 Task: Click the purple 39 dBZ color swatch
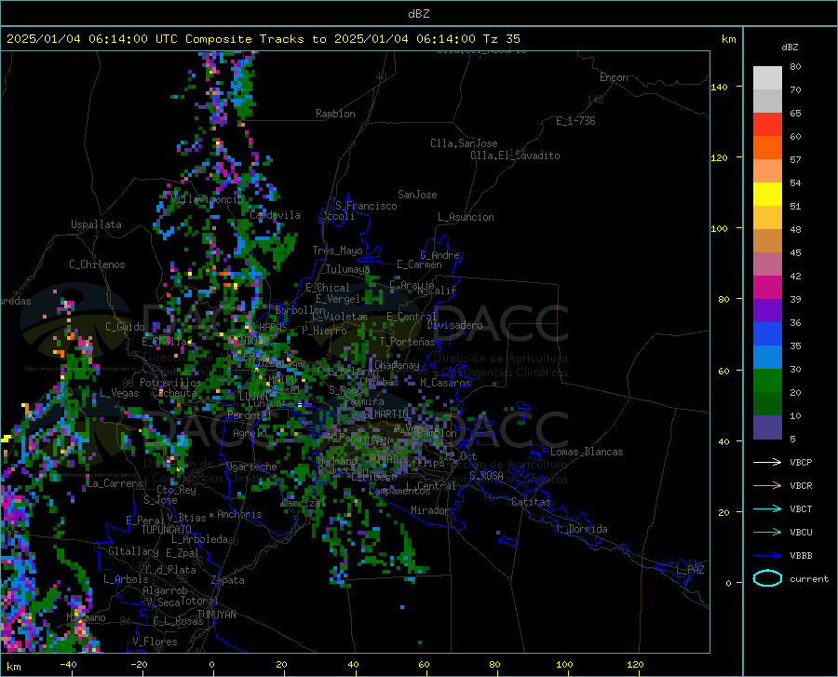pyautogui.click(x=767, y=311)
